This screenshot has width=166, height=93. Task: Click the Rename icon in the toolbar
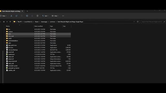27,16
